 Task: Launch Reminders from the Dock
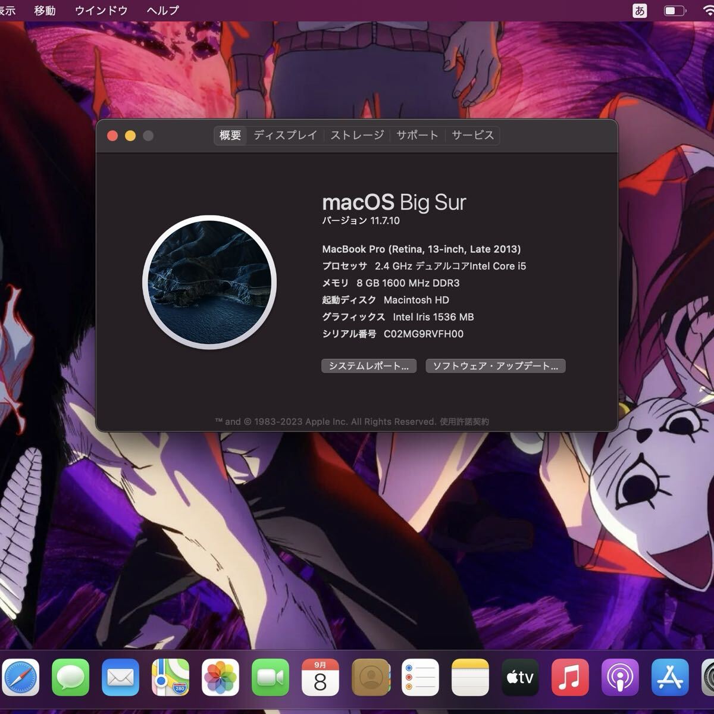(x=420, y=678)
